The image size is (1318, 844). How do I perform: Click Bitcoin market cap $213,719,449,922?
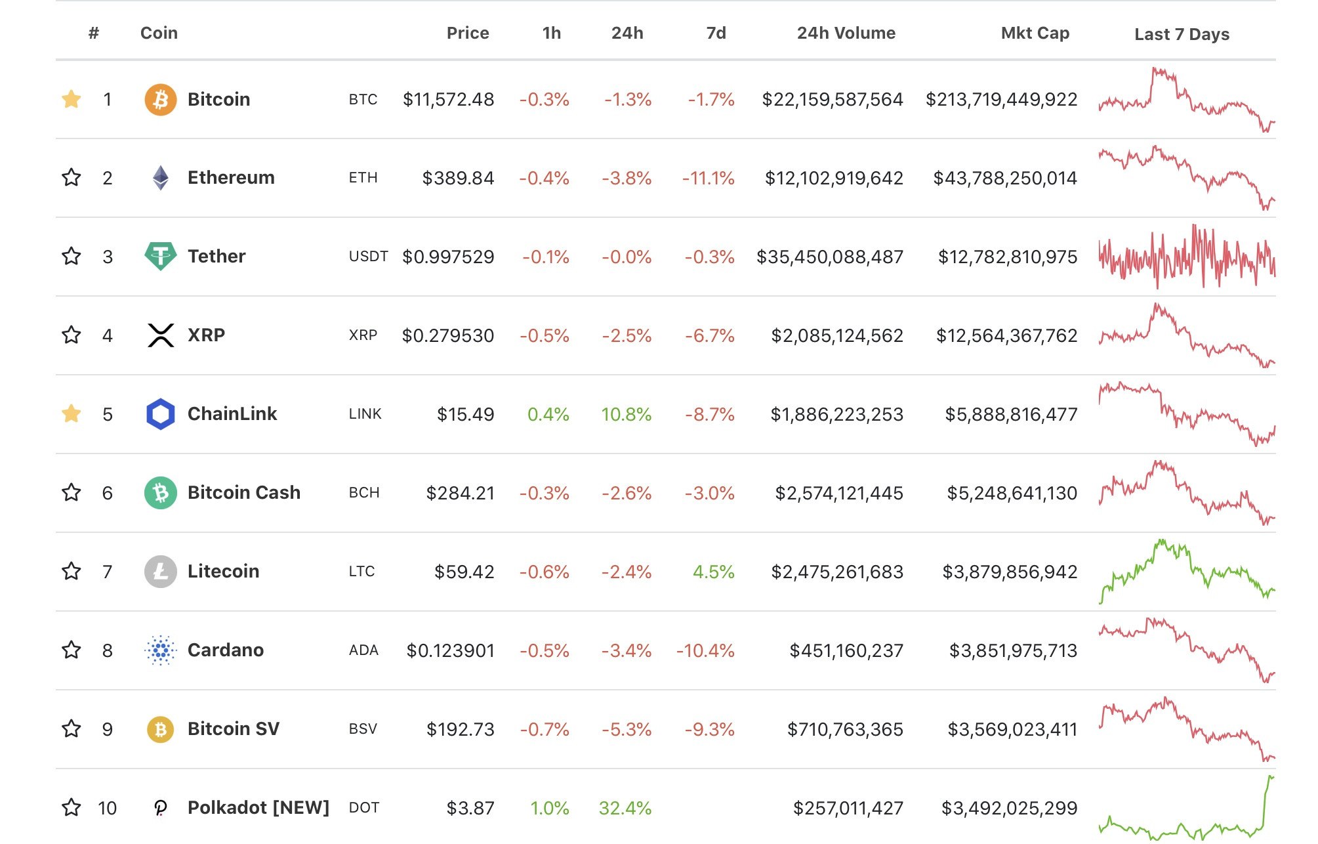(x=1001, y=100)
